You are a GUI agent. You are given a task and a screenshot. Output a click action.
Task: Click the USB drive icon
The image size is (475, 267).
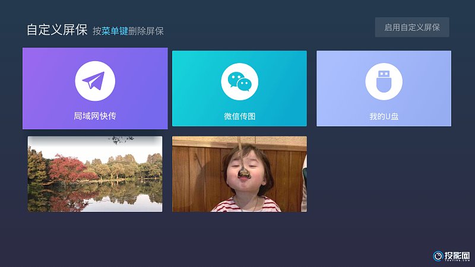point(384,81)
